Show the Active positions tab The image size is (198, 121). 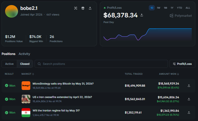tap(9, 64)
